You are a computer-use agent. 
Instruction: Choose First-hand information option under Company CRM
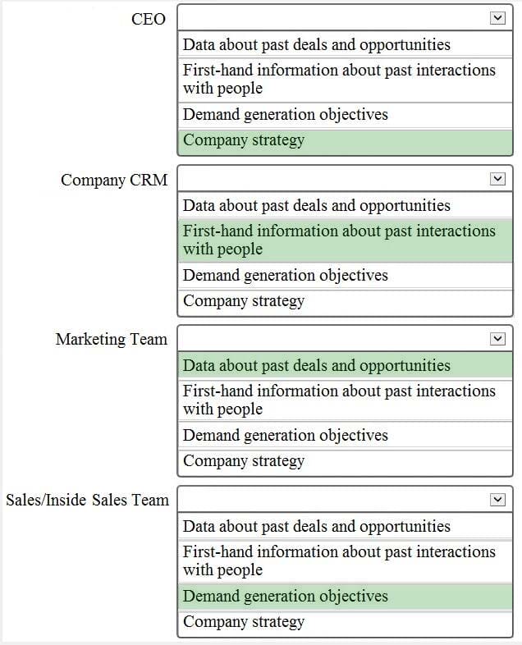click(x=345, y=240)
